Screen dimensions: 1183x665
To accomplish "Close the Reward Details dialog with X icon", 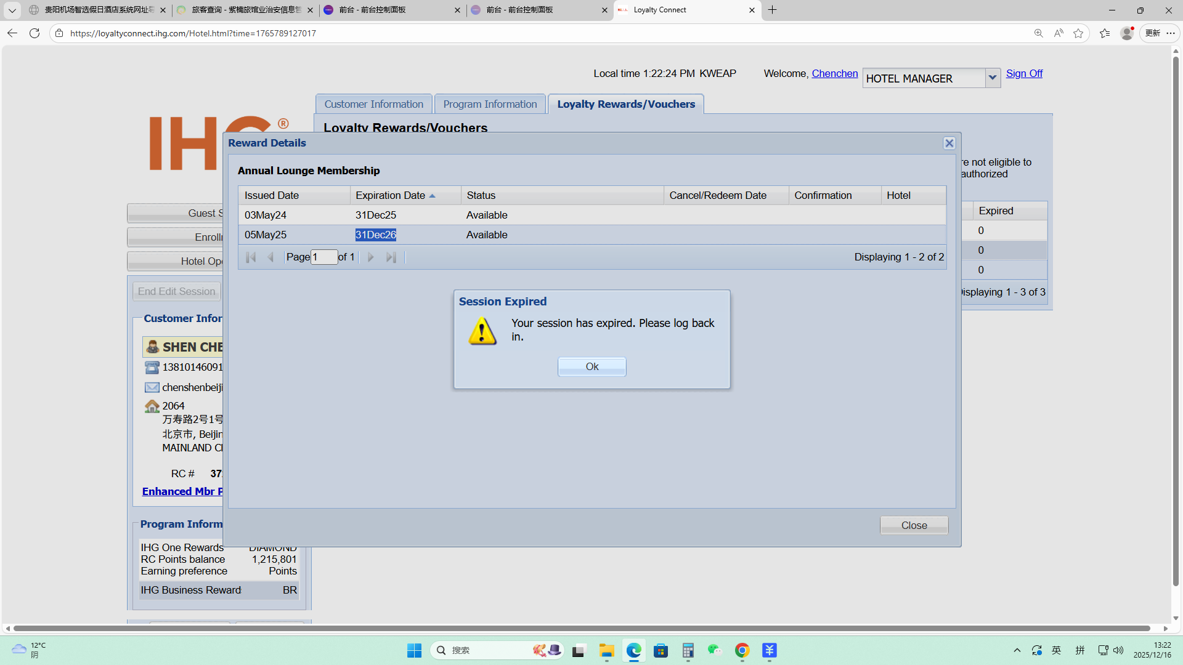I will pyautogui.click(x=949, y=143).
